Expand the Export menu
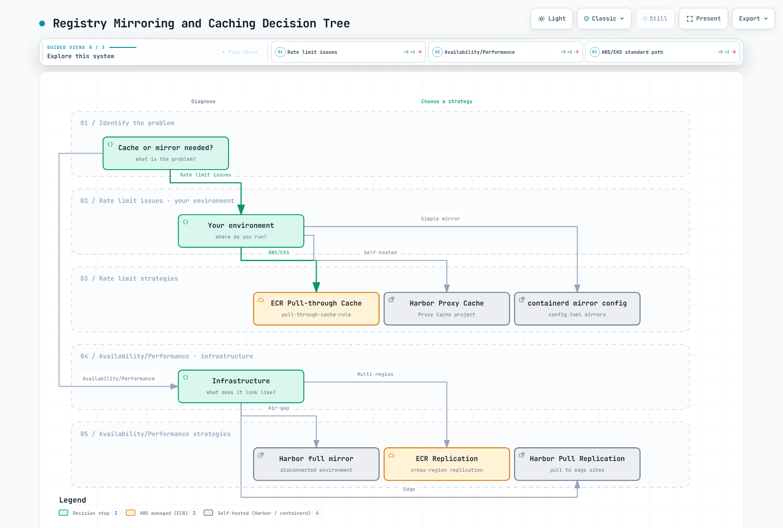This screenshot has height=528, width=783. (753, 19)
